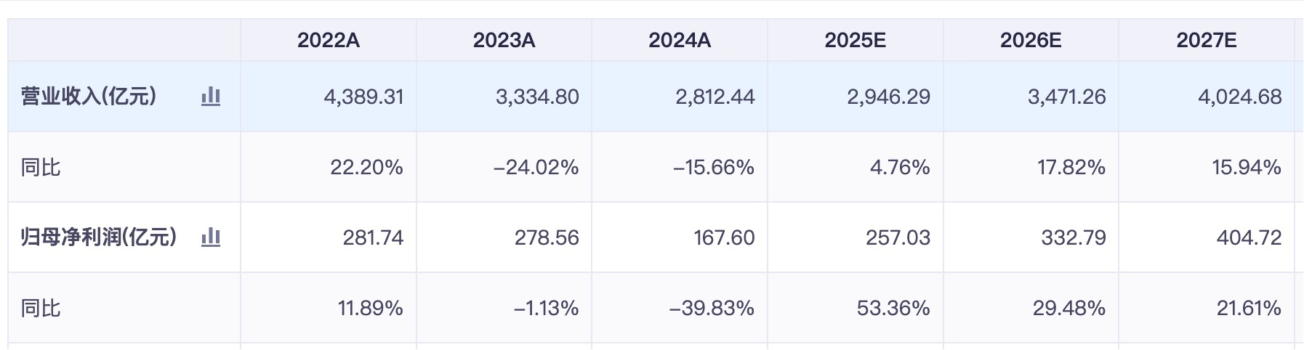The height and width of the screenshot is (350, 1304).
Task: Click the 21.61% growth value
Action: pyautogui.click(x=1249, y=309)
